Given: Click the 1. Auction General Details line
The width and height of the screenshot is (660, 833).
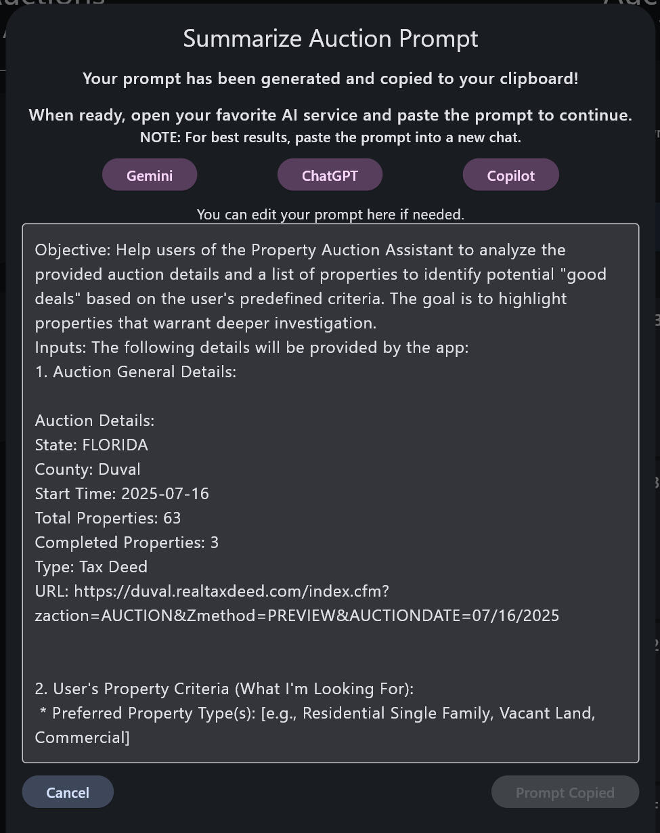Looking at the screenshot, I should click(135, 372).
